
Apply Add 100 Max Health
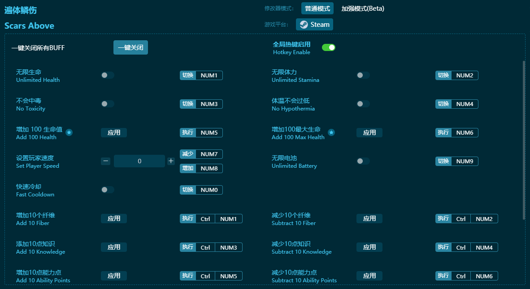[x=369, y=132]
